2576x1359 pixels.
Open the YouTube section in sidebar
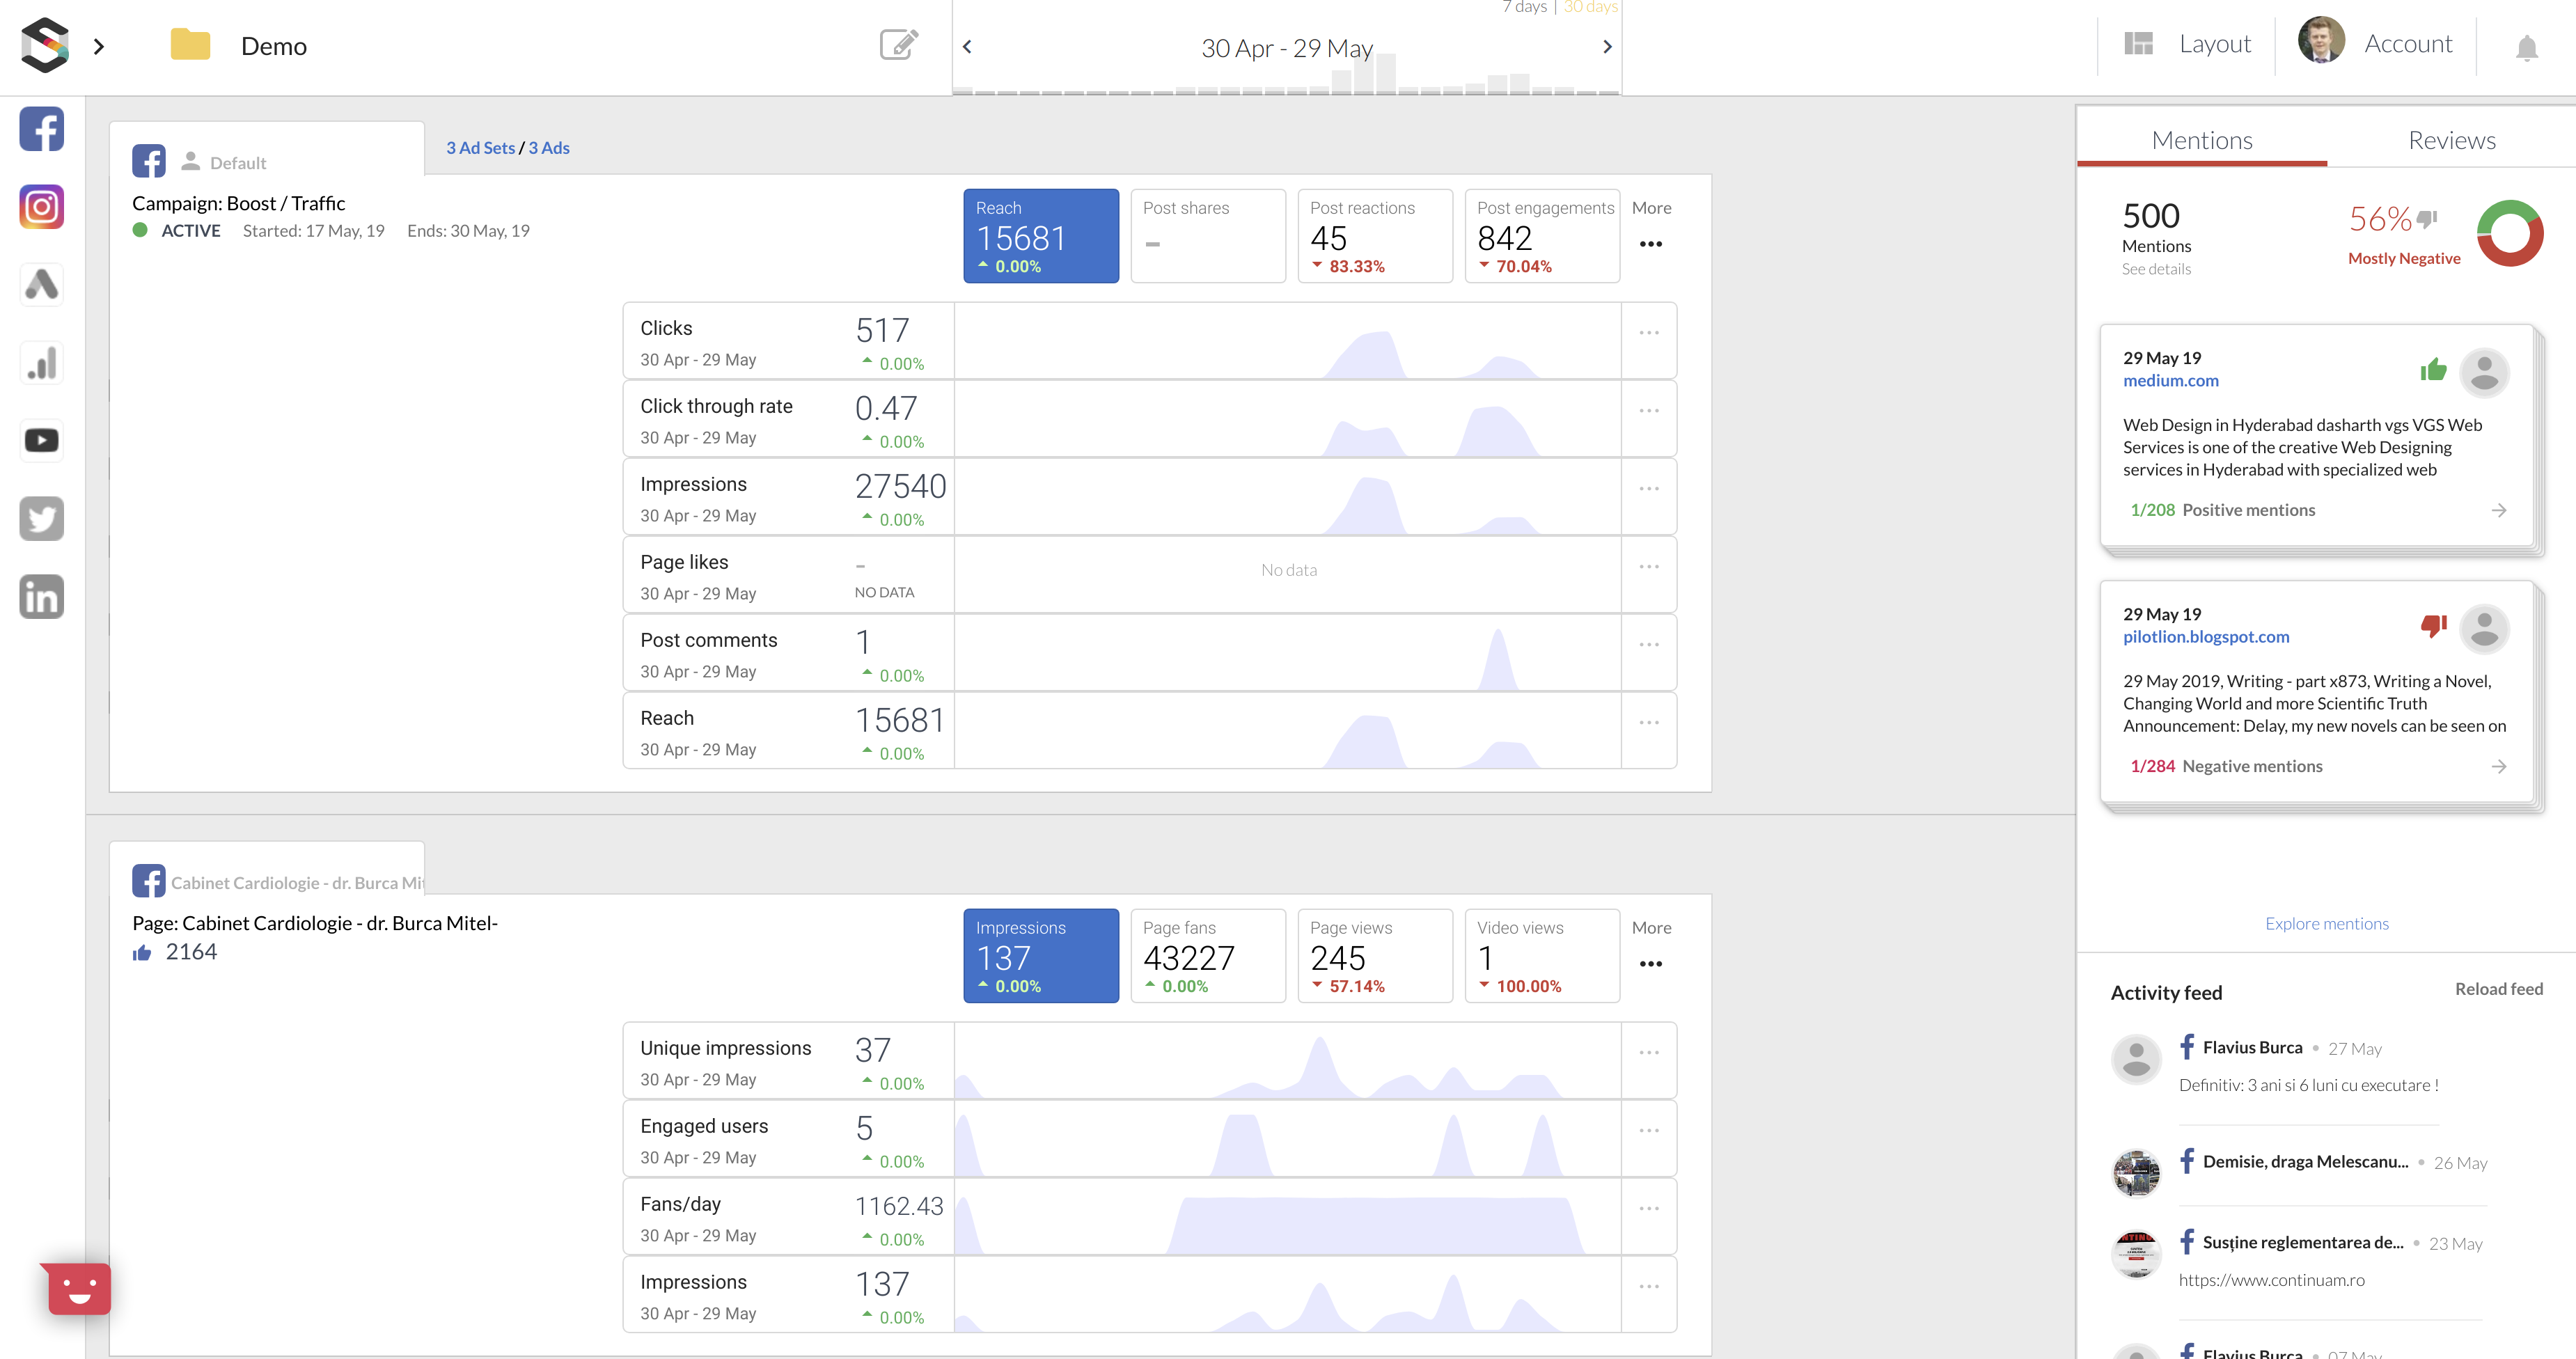41,440
